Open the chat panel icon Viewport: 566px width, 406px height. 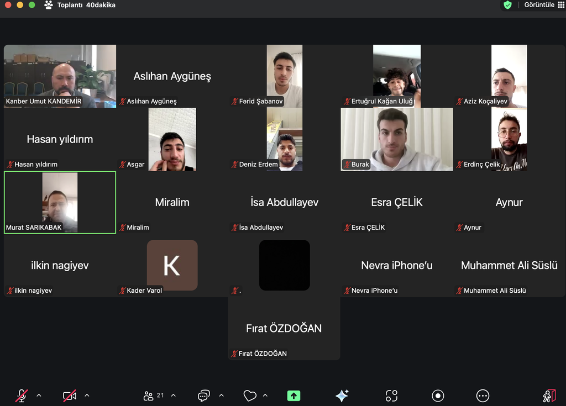[204, 396]
